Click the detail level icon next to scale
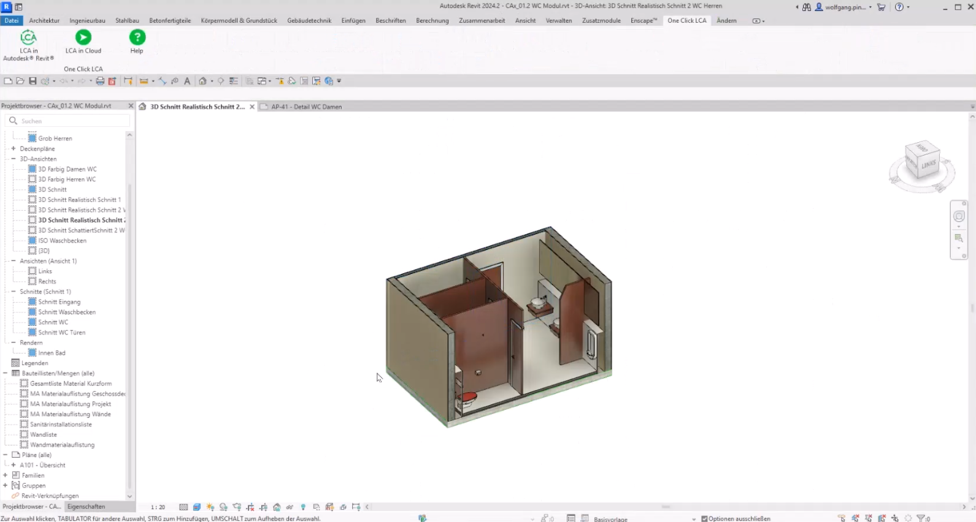The width and height of the screenshot is (976, 522). point(183,507)
